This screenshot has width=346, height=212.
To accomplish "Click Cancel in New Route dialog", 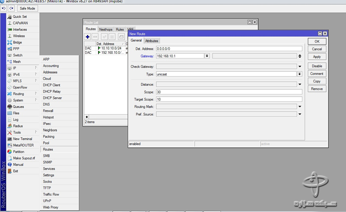I will click(317, 49).
